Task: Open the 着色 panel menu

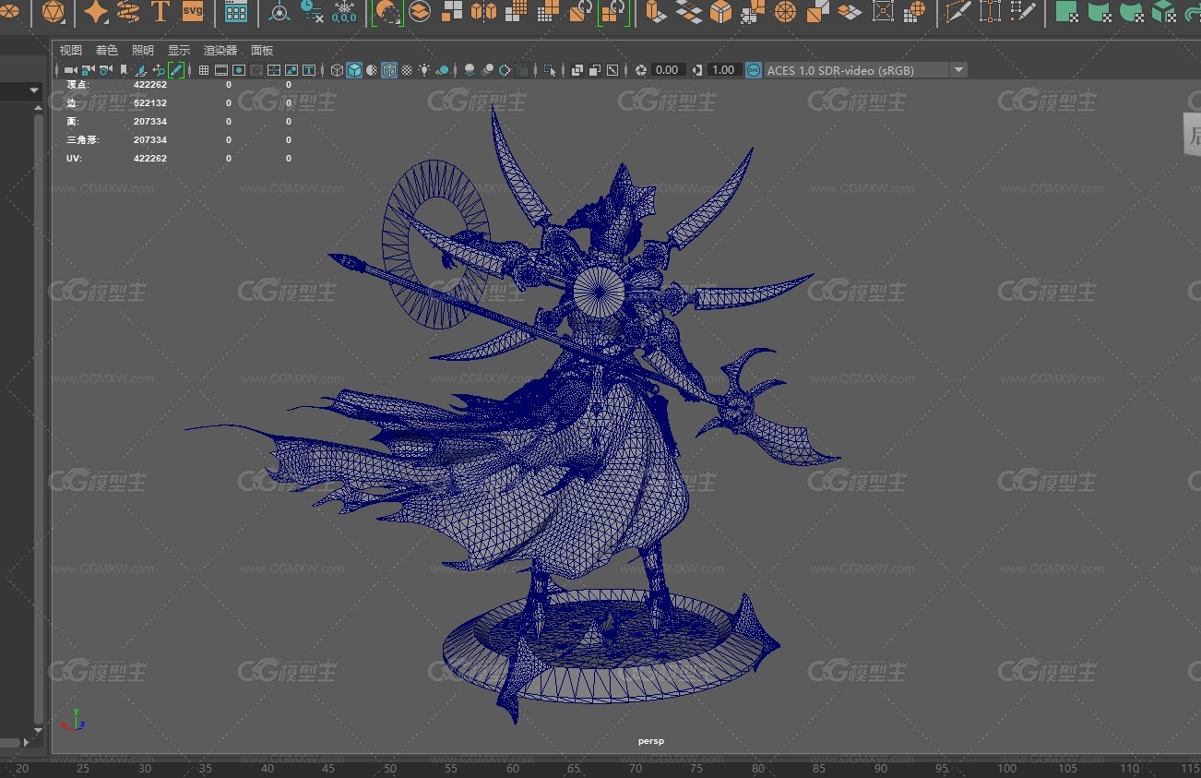Action: tap(107, 51)
